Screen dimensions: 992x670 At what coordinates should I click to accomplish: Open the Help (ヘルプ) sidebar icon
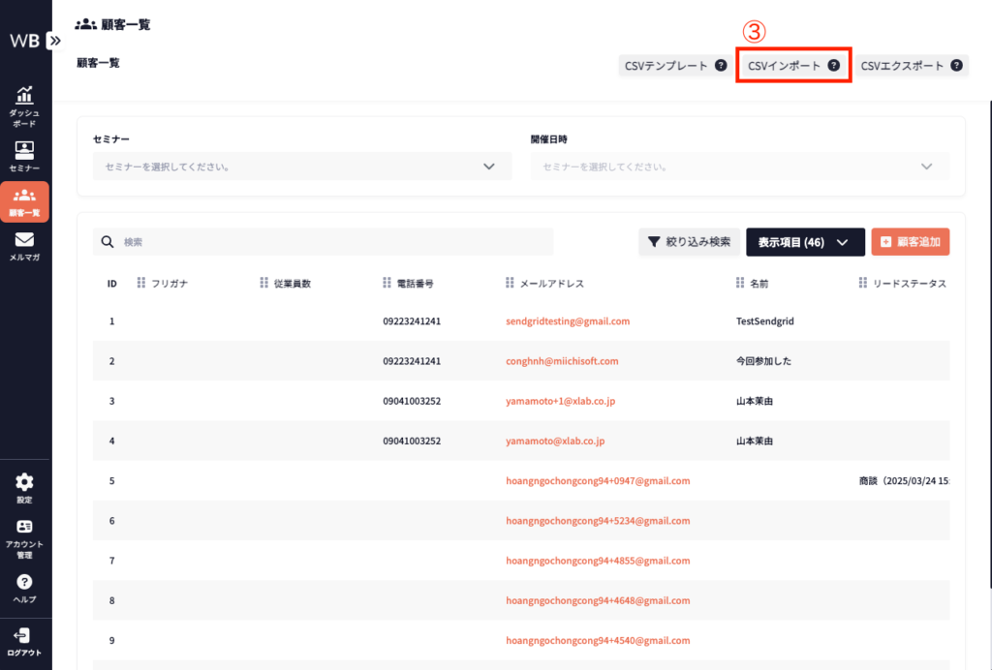pos(24,588)
